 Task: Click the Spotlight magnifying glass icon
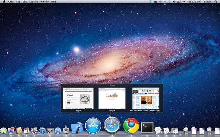pyautogui.click(x=216, y=2)
